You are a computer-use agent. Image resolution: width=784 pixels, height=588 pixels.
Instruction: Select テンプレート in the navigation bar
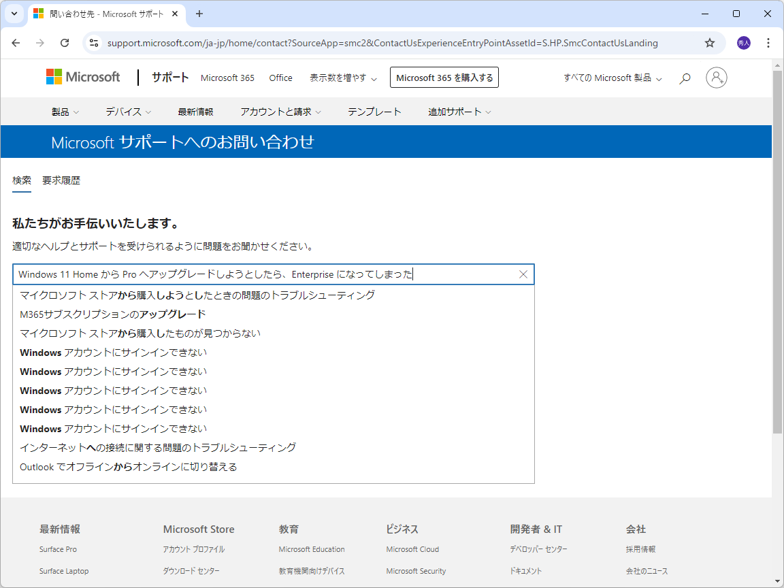click(x=374, y=112)
